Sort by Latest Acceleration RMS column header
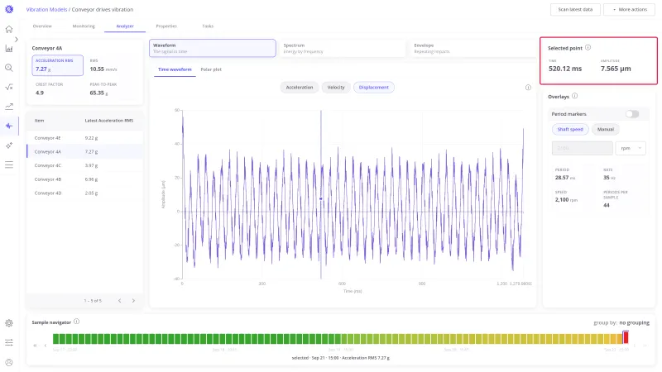This screenshot has height=372, width=662. coord(109,121)
